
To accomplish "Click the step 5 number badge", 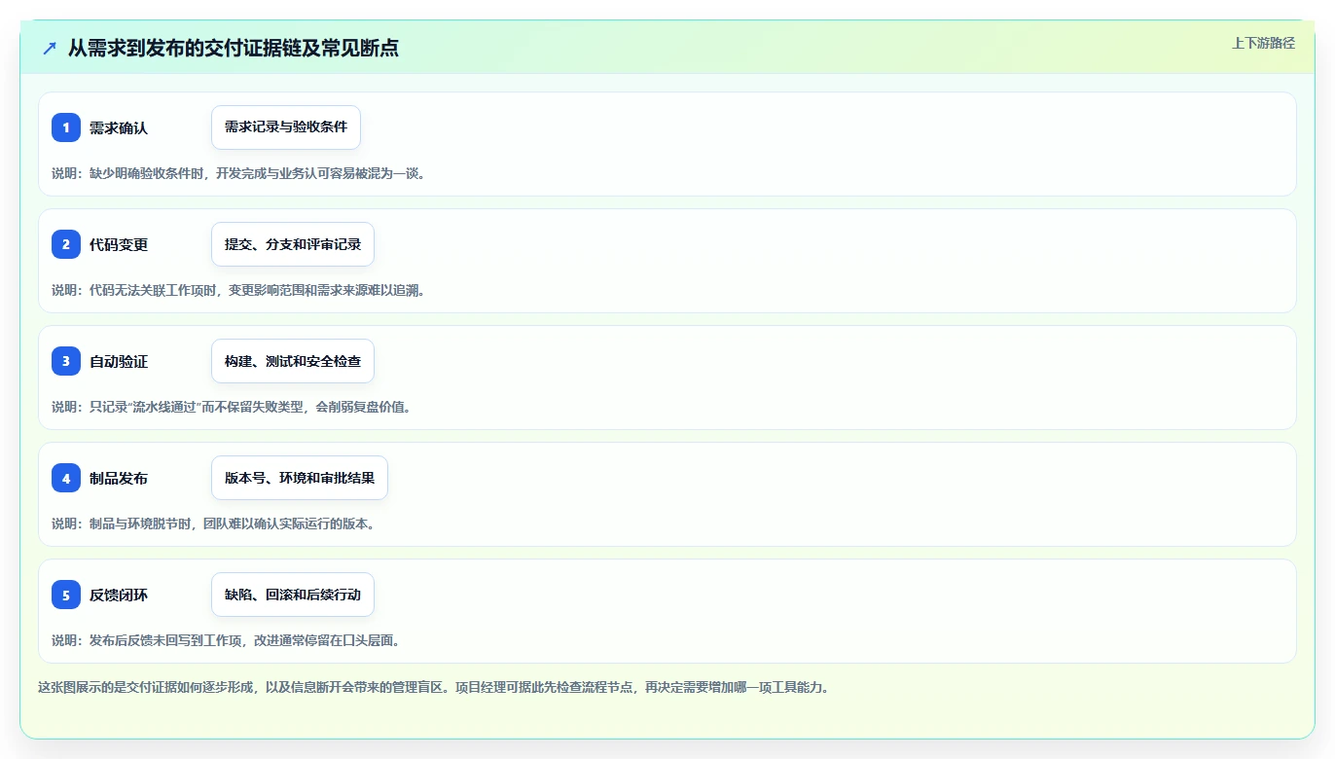I will click(66, 595).
